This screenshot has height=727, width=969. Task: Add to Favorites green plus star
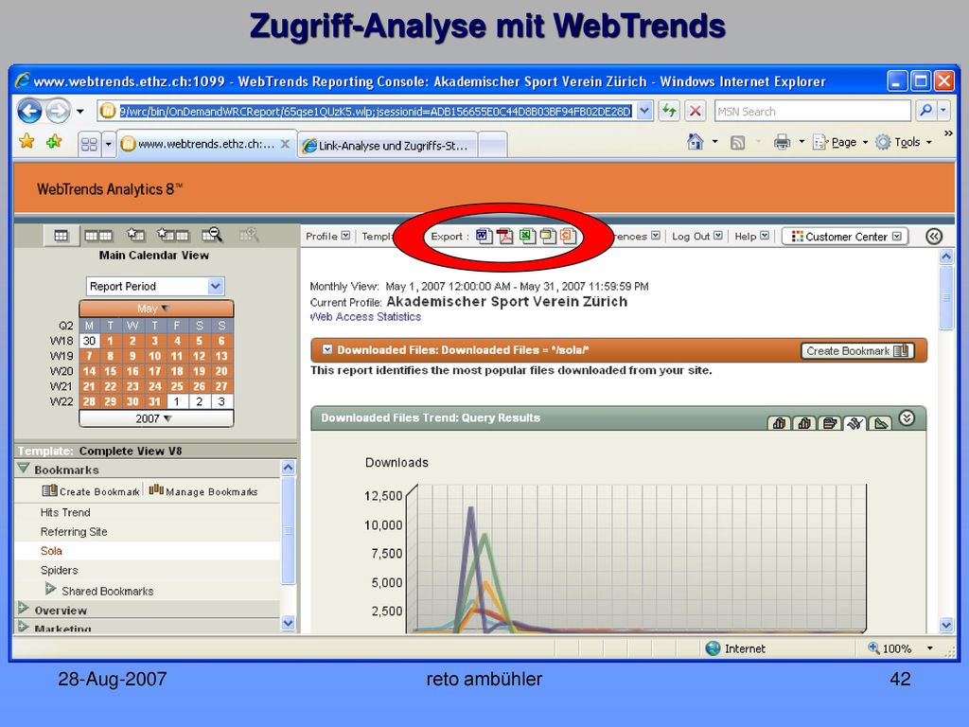pos(54,142)
